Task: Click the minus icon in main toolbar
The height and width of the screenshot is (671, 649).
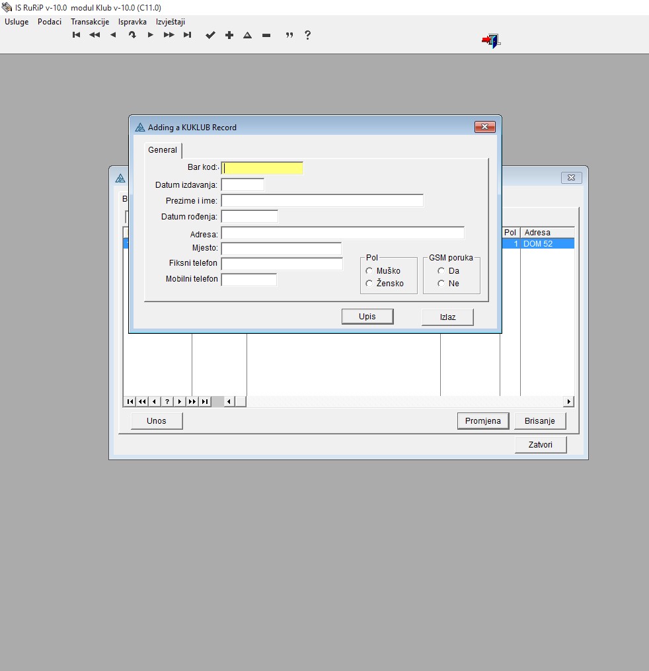Action: (266, 35)
